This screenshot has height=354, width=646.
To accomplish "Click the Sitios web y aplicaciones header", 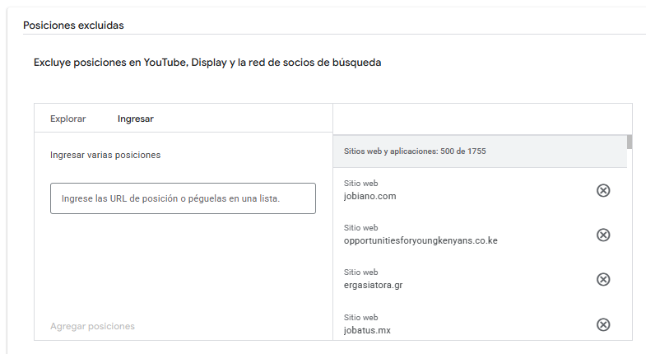I will tap(480, 151).
